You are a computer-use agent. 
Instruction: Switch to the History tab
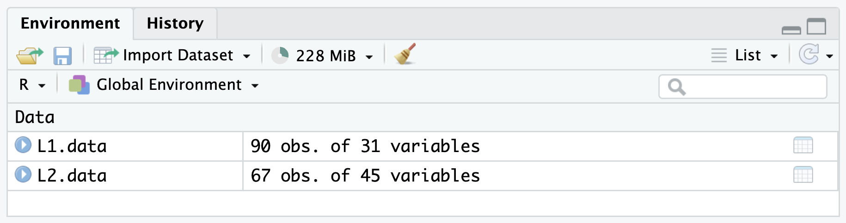tap(175, 23)
